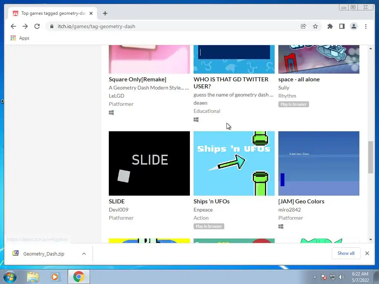Click the scrollbar down arrow
The height and width of the screenshot is (284, 379).
click(370, 239)
